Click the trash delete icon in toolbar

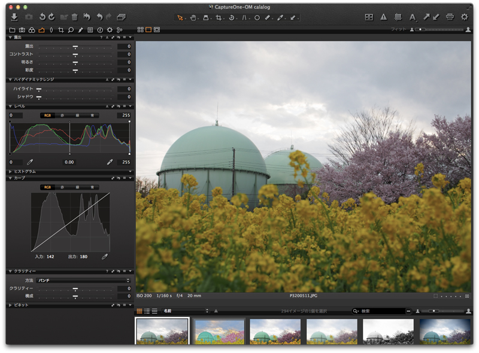coord(74,17)
